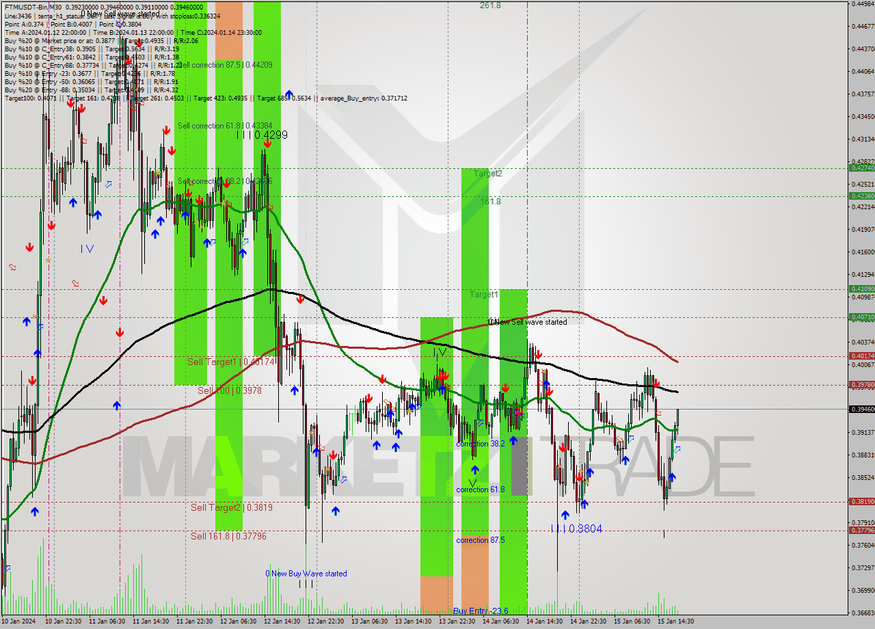Click the green 0.41090 price level tag
Image resolution: width=875 pixels, height=629 pixels.
[x=861, y=289]
